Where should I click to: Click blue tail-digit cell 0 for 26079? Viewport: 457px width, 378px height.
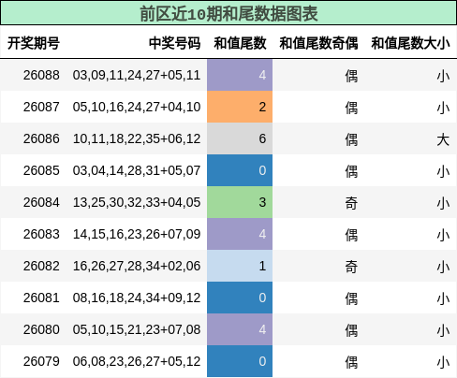[x=240, y=361]
